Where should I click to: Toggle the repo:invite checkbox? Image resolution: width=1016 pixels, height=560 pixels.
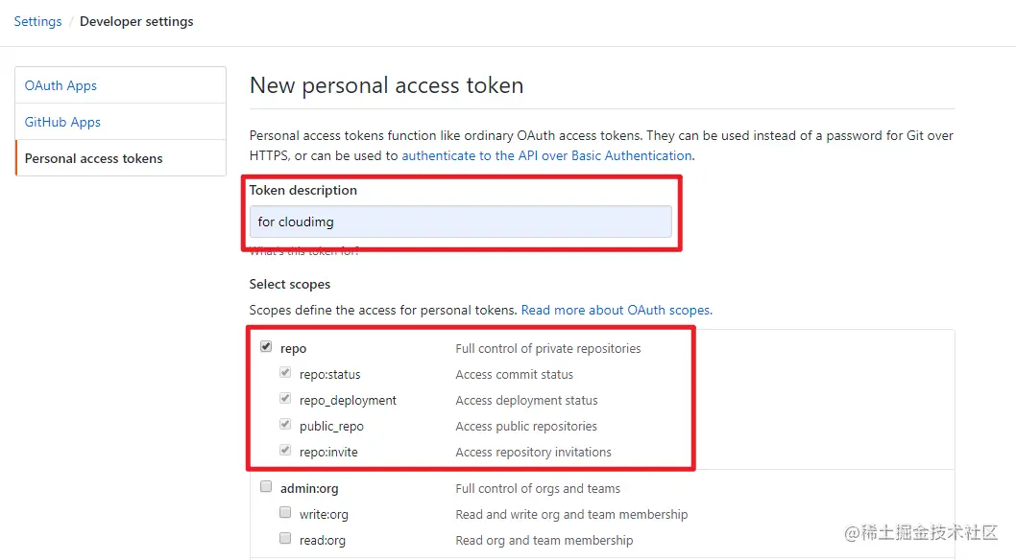tap(285, 452)
